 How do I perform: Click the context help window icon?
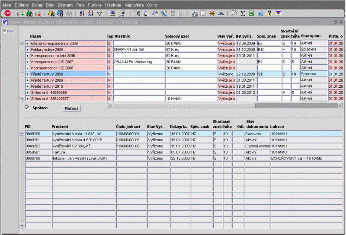[279, 14]
